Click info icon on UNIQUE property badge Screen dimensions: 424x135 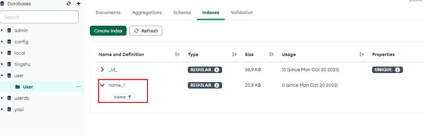pyautogui.click(x=398, y=70)
